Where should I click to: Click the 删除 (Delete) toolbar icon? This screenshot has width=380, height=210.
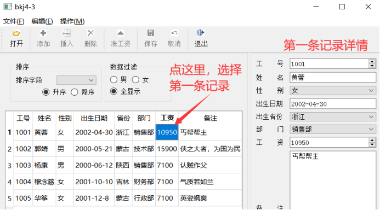click(90, 33)
